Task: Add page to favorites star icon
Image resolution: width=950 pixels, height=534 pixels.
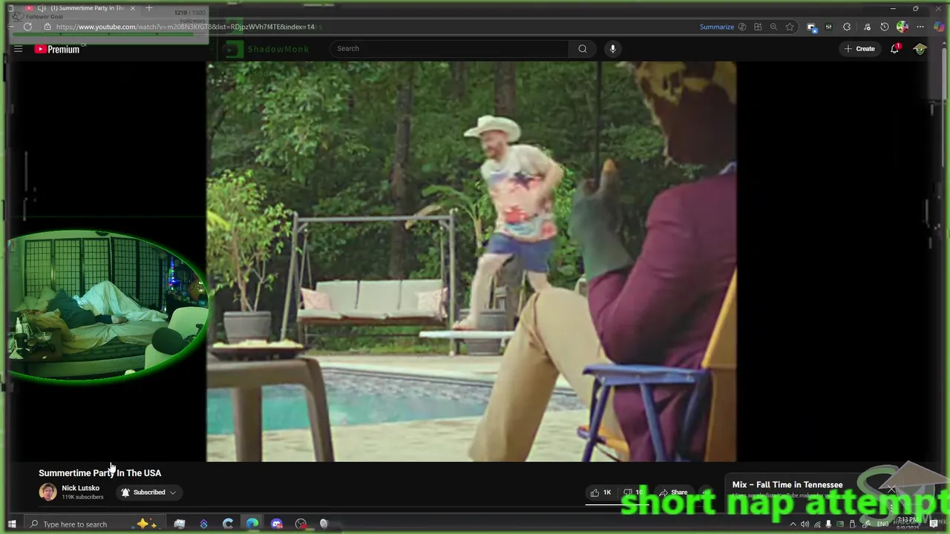Action: (790, 27)
